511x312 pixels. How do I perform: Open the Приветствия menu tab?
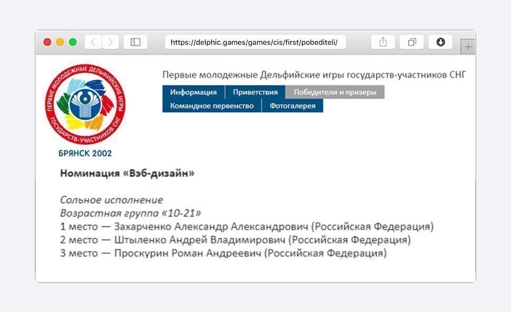coord(255,92)
